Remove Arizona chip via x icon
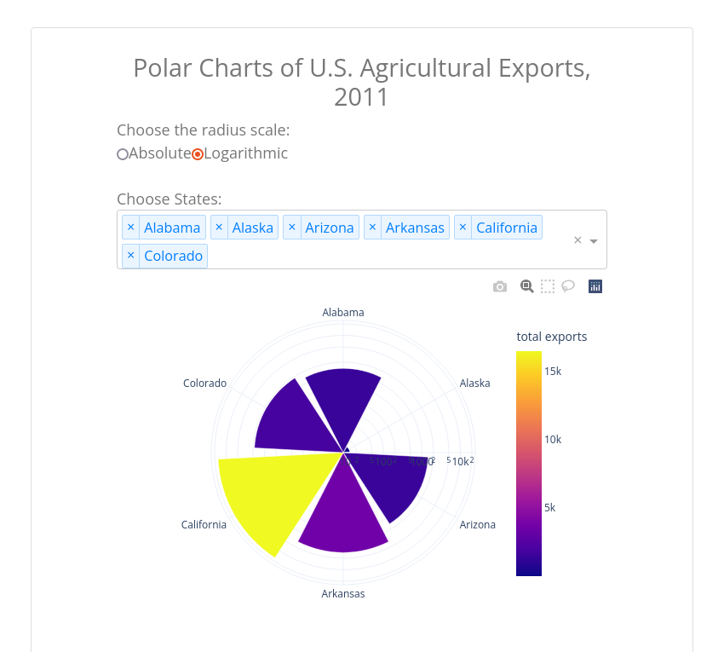Image resolution: width=724 pixels, height=652 pixels. 292,228
